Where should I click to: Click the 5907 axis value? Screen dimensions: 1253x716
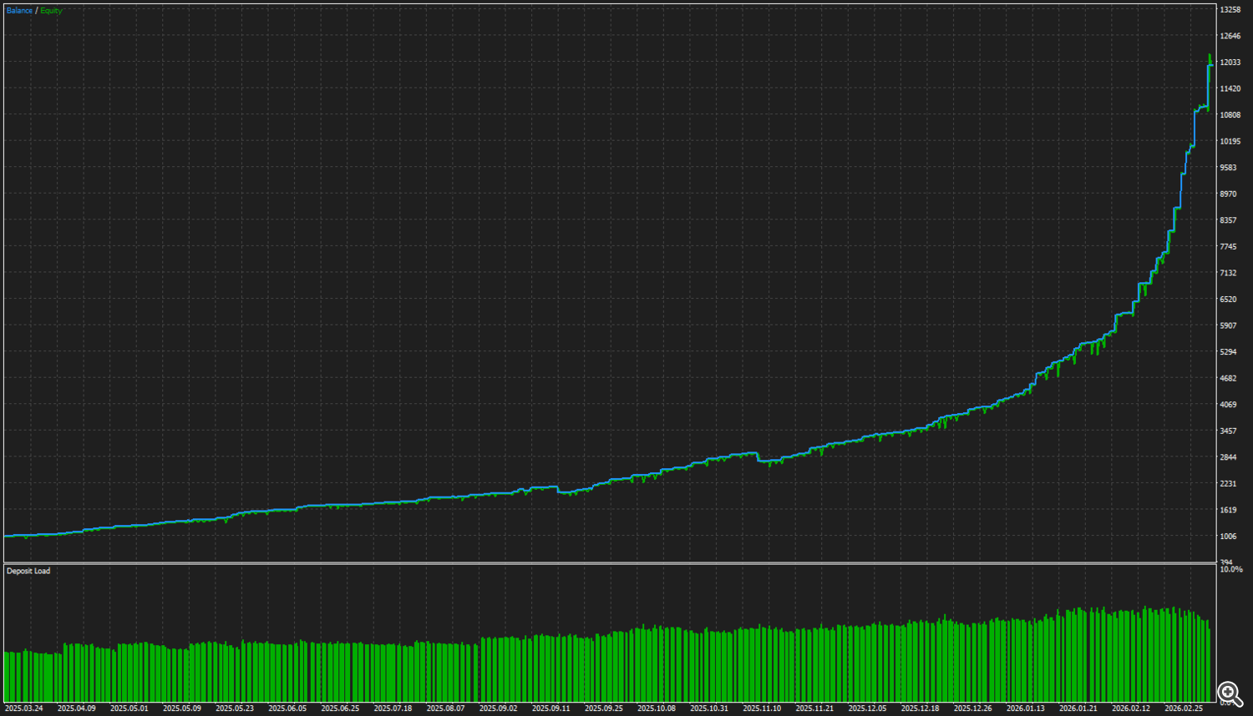1228,325
